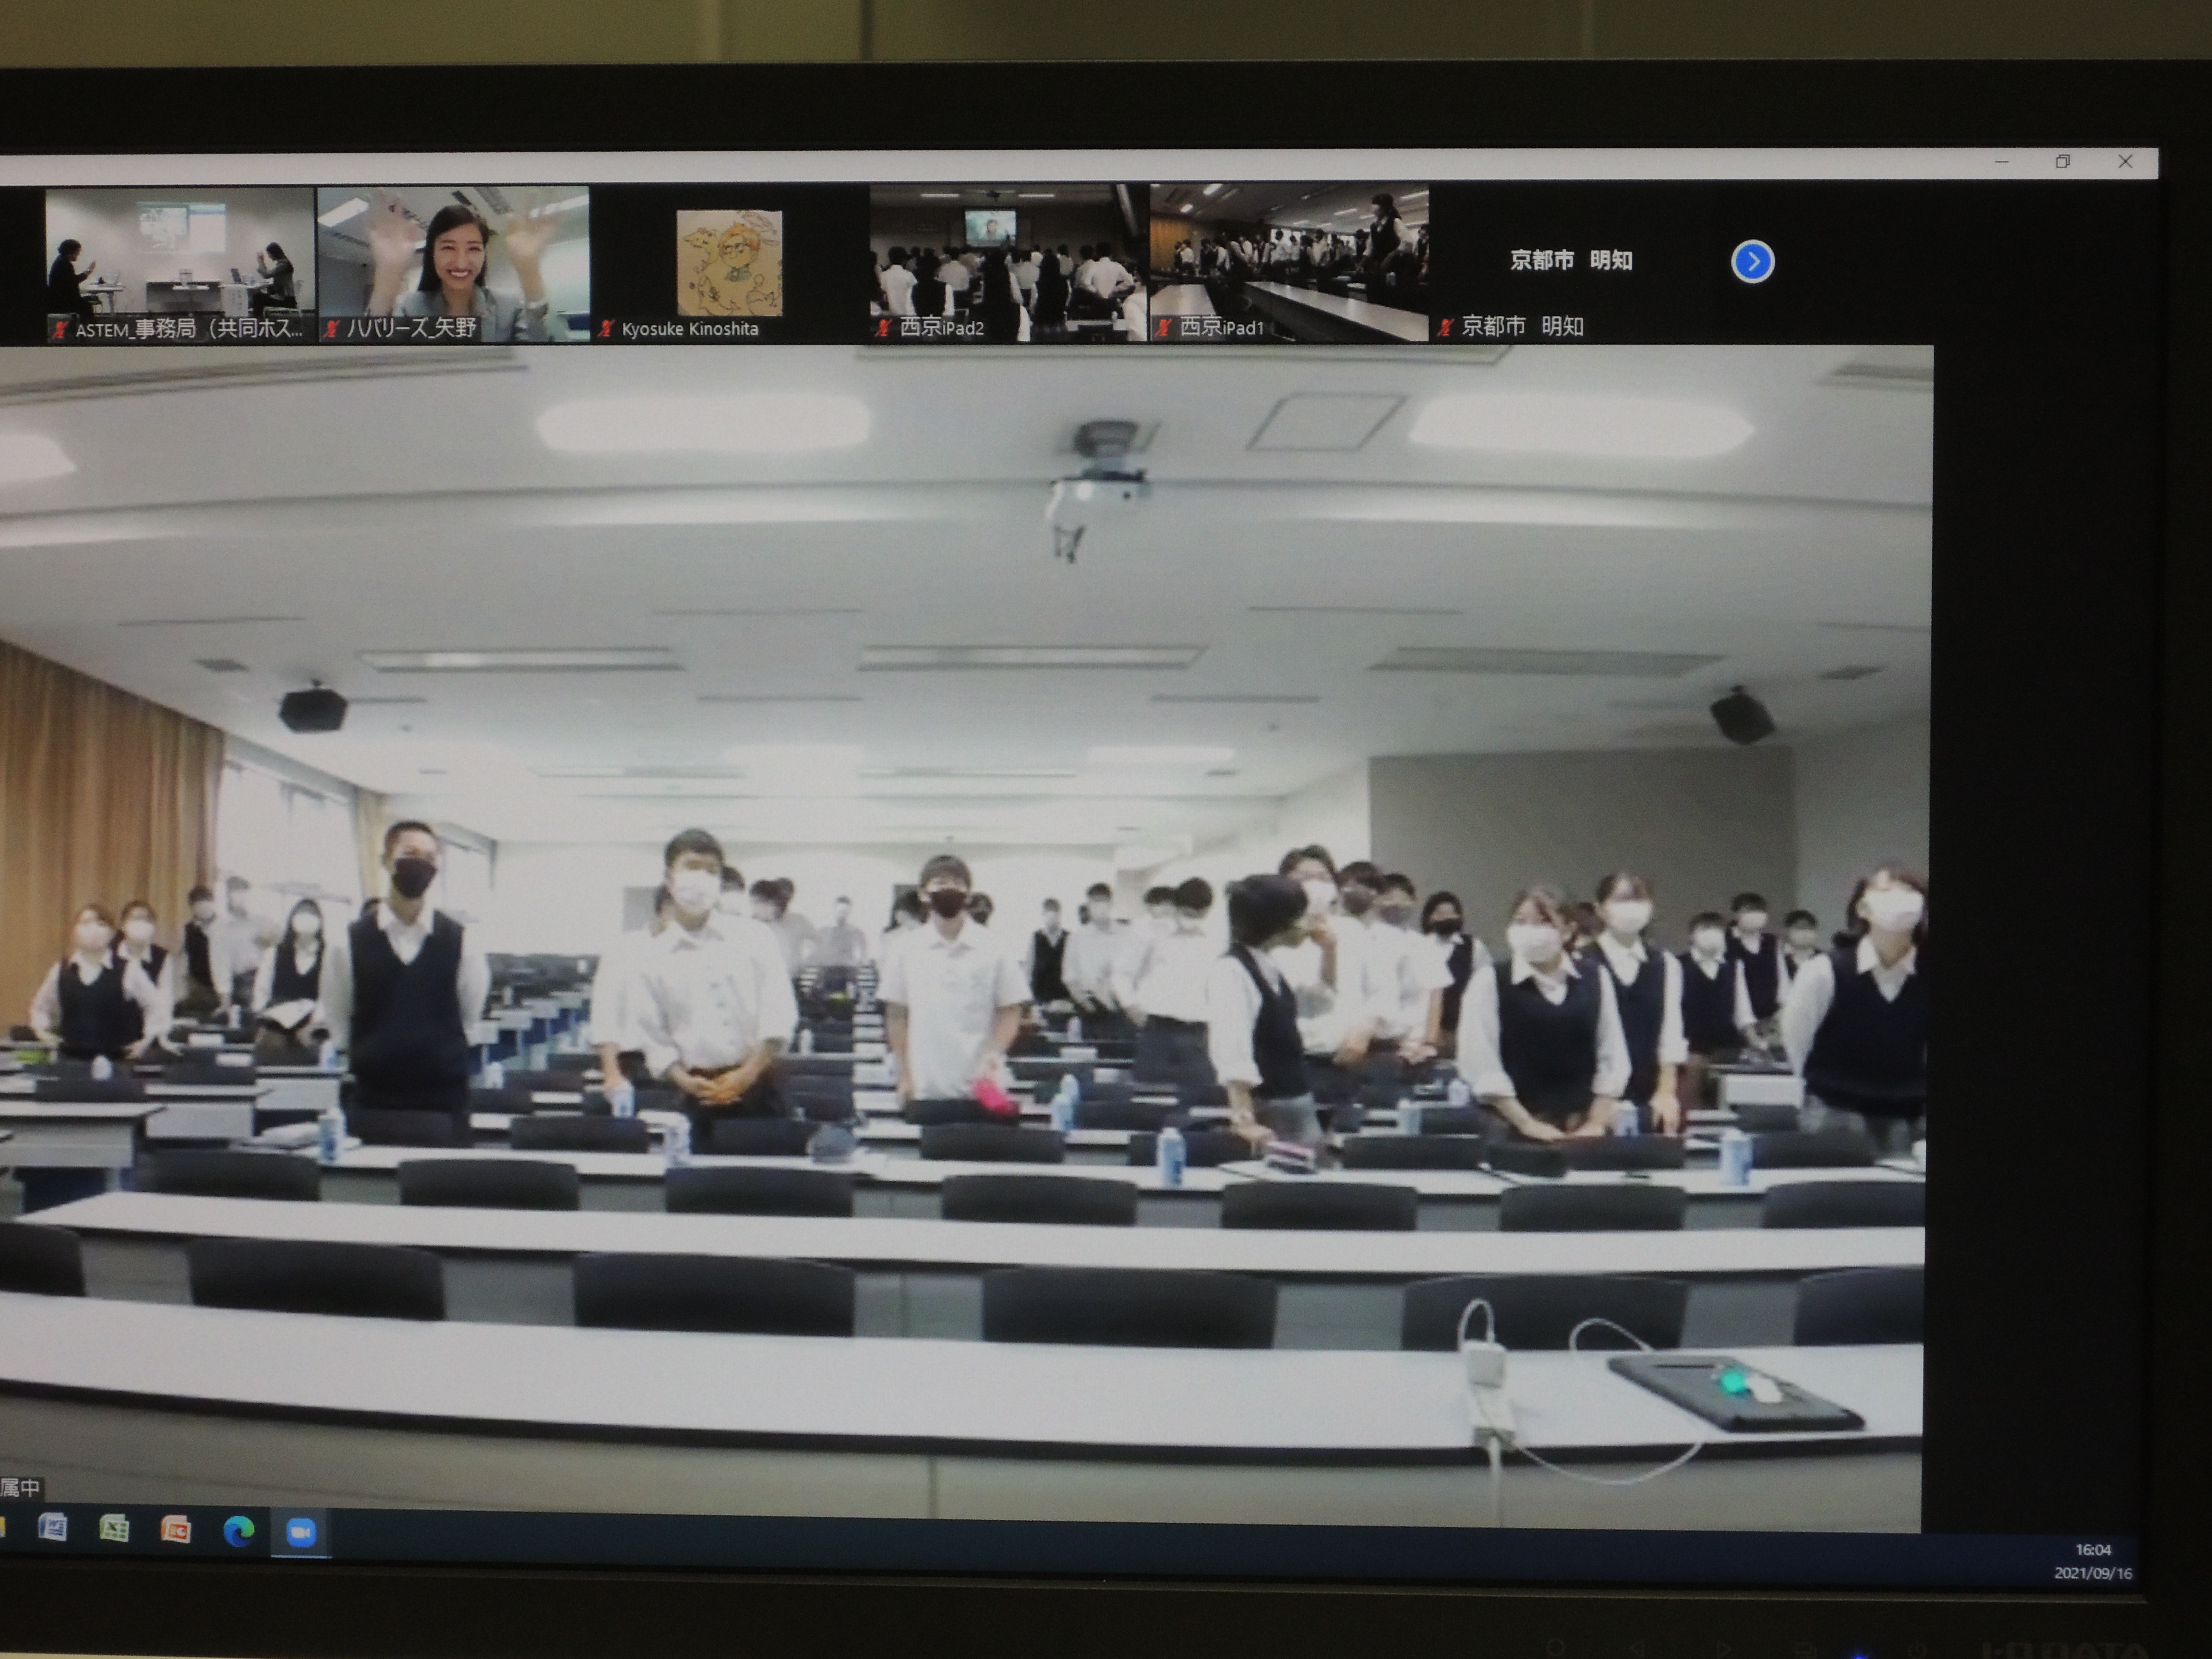This screenshot has height=1659, width=2212.
Task: Select the 京都市 明知 participant tile
Action: coord(1570,262)
